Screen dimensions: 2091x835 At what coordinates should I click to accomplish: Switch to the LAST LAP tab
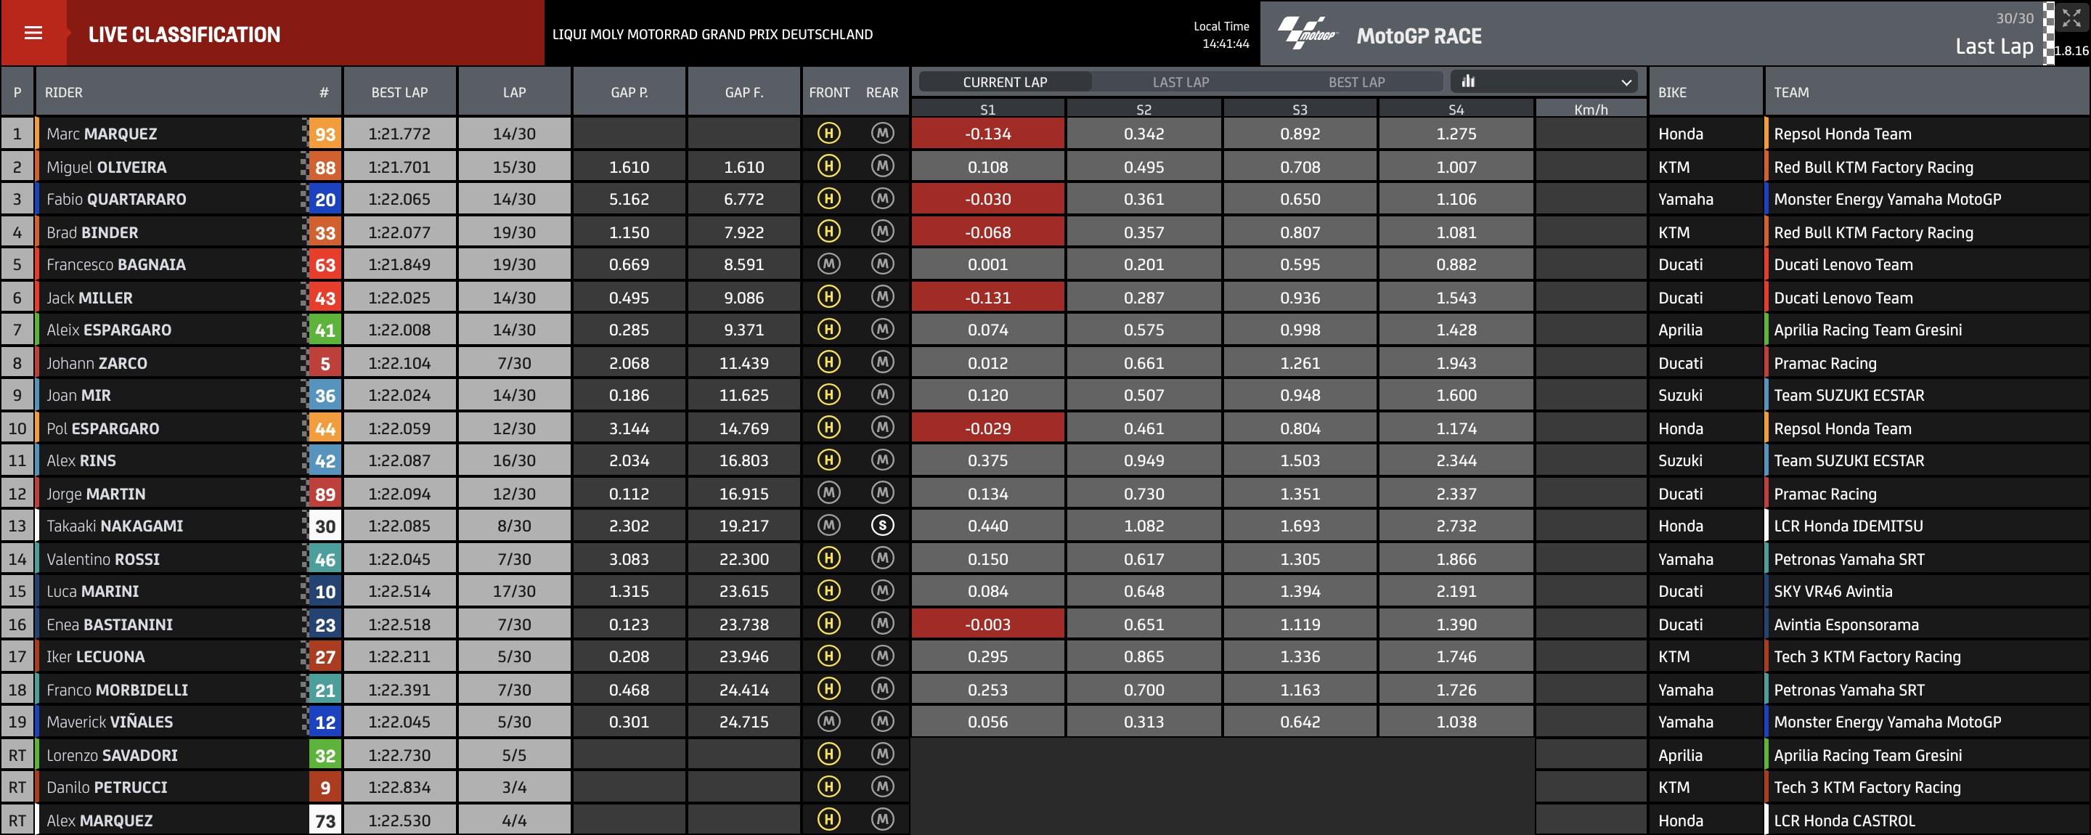tap(1181, 82)
